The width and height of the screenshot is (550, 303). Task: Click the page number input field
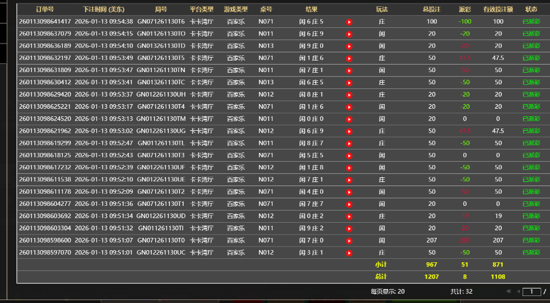click(x=531, y=291)
